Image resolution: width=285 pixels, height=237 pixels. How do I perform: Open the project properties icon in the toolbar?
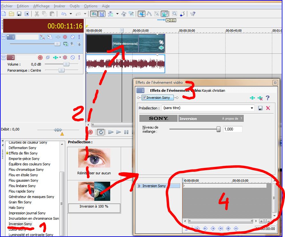(x=27, y=14)
